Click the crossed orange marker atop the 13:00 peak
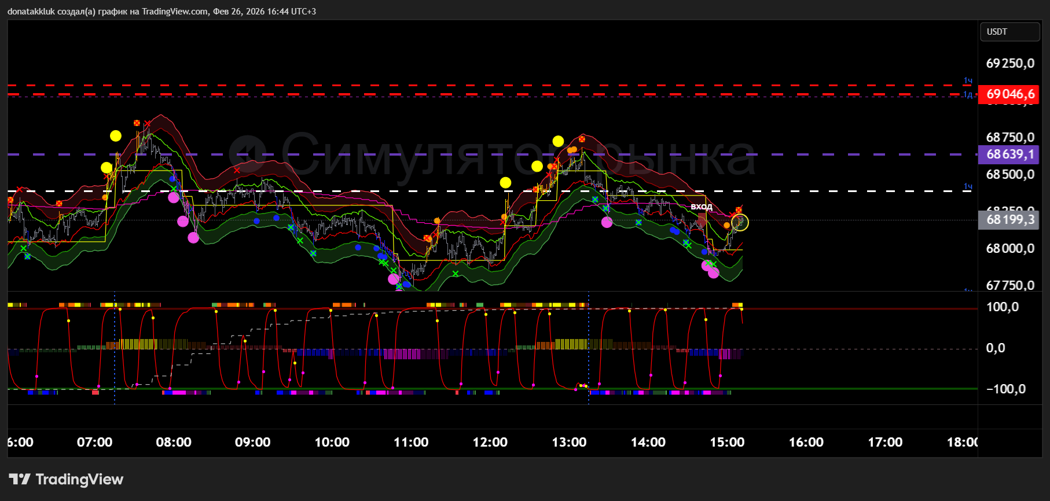The height and width of the screenshot is (501, 1050). pos(582,139)
